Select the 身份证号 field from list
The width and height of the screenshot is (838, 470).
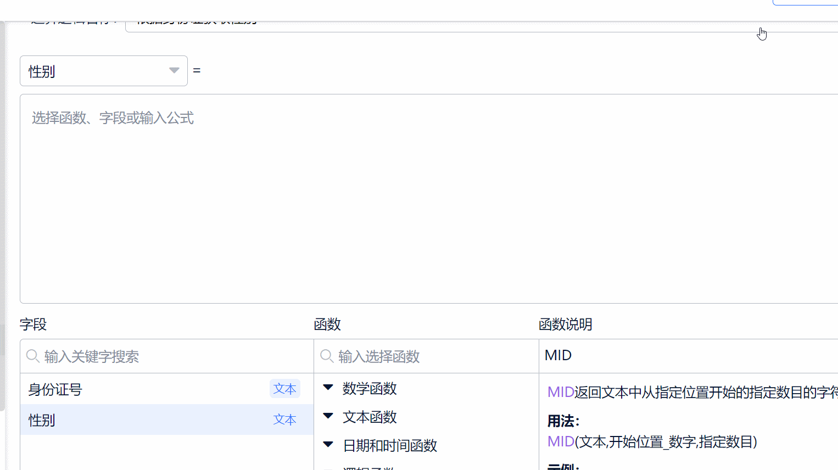[55, 389]
